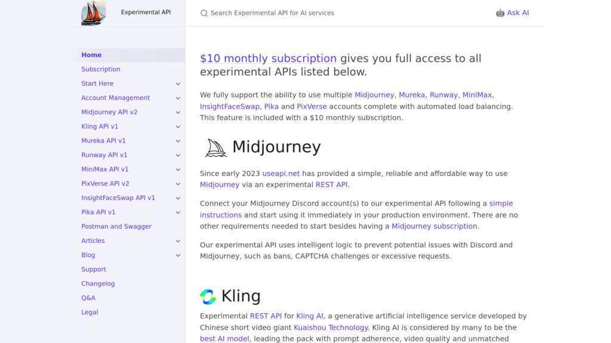
Task: Open the Postman and Swagger page
Action: (116, 226)
